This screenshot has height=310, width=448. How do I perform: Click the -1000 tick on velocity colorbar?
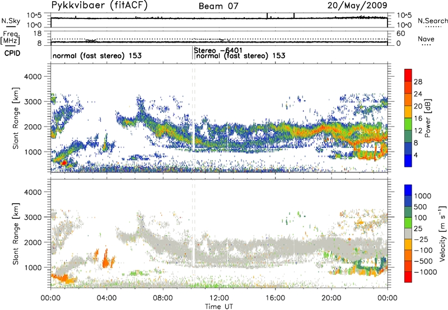426,272
